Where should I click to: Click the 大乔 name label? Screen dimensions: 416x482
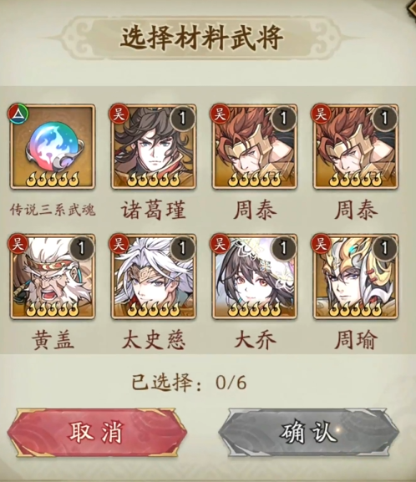tap(255, 340)
